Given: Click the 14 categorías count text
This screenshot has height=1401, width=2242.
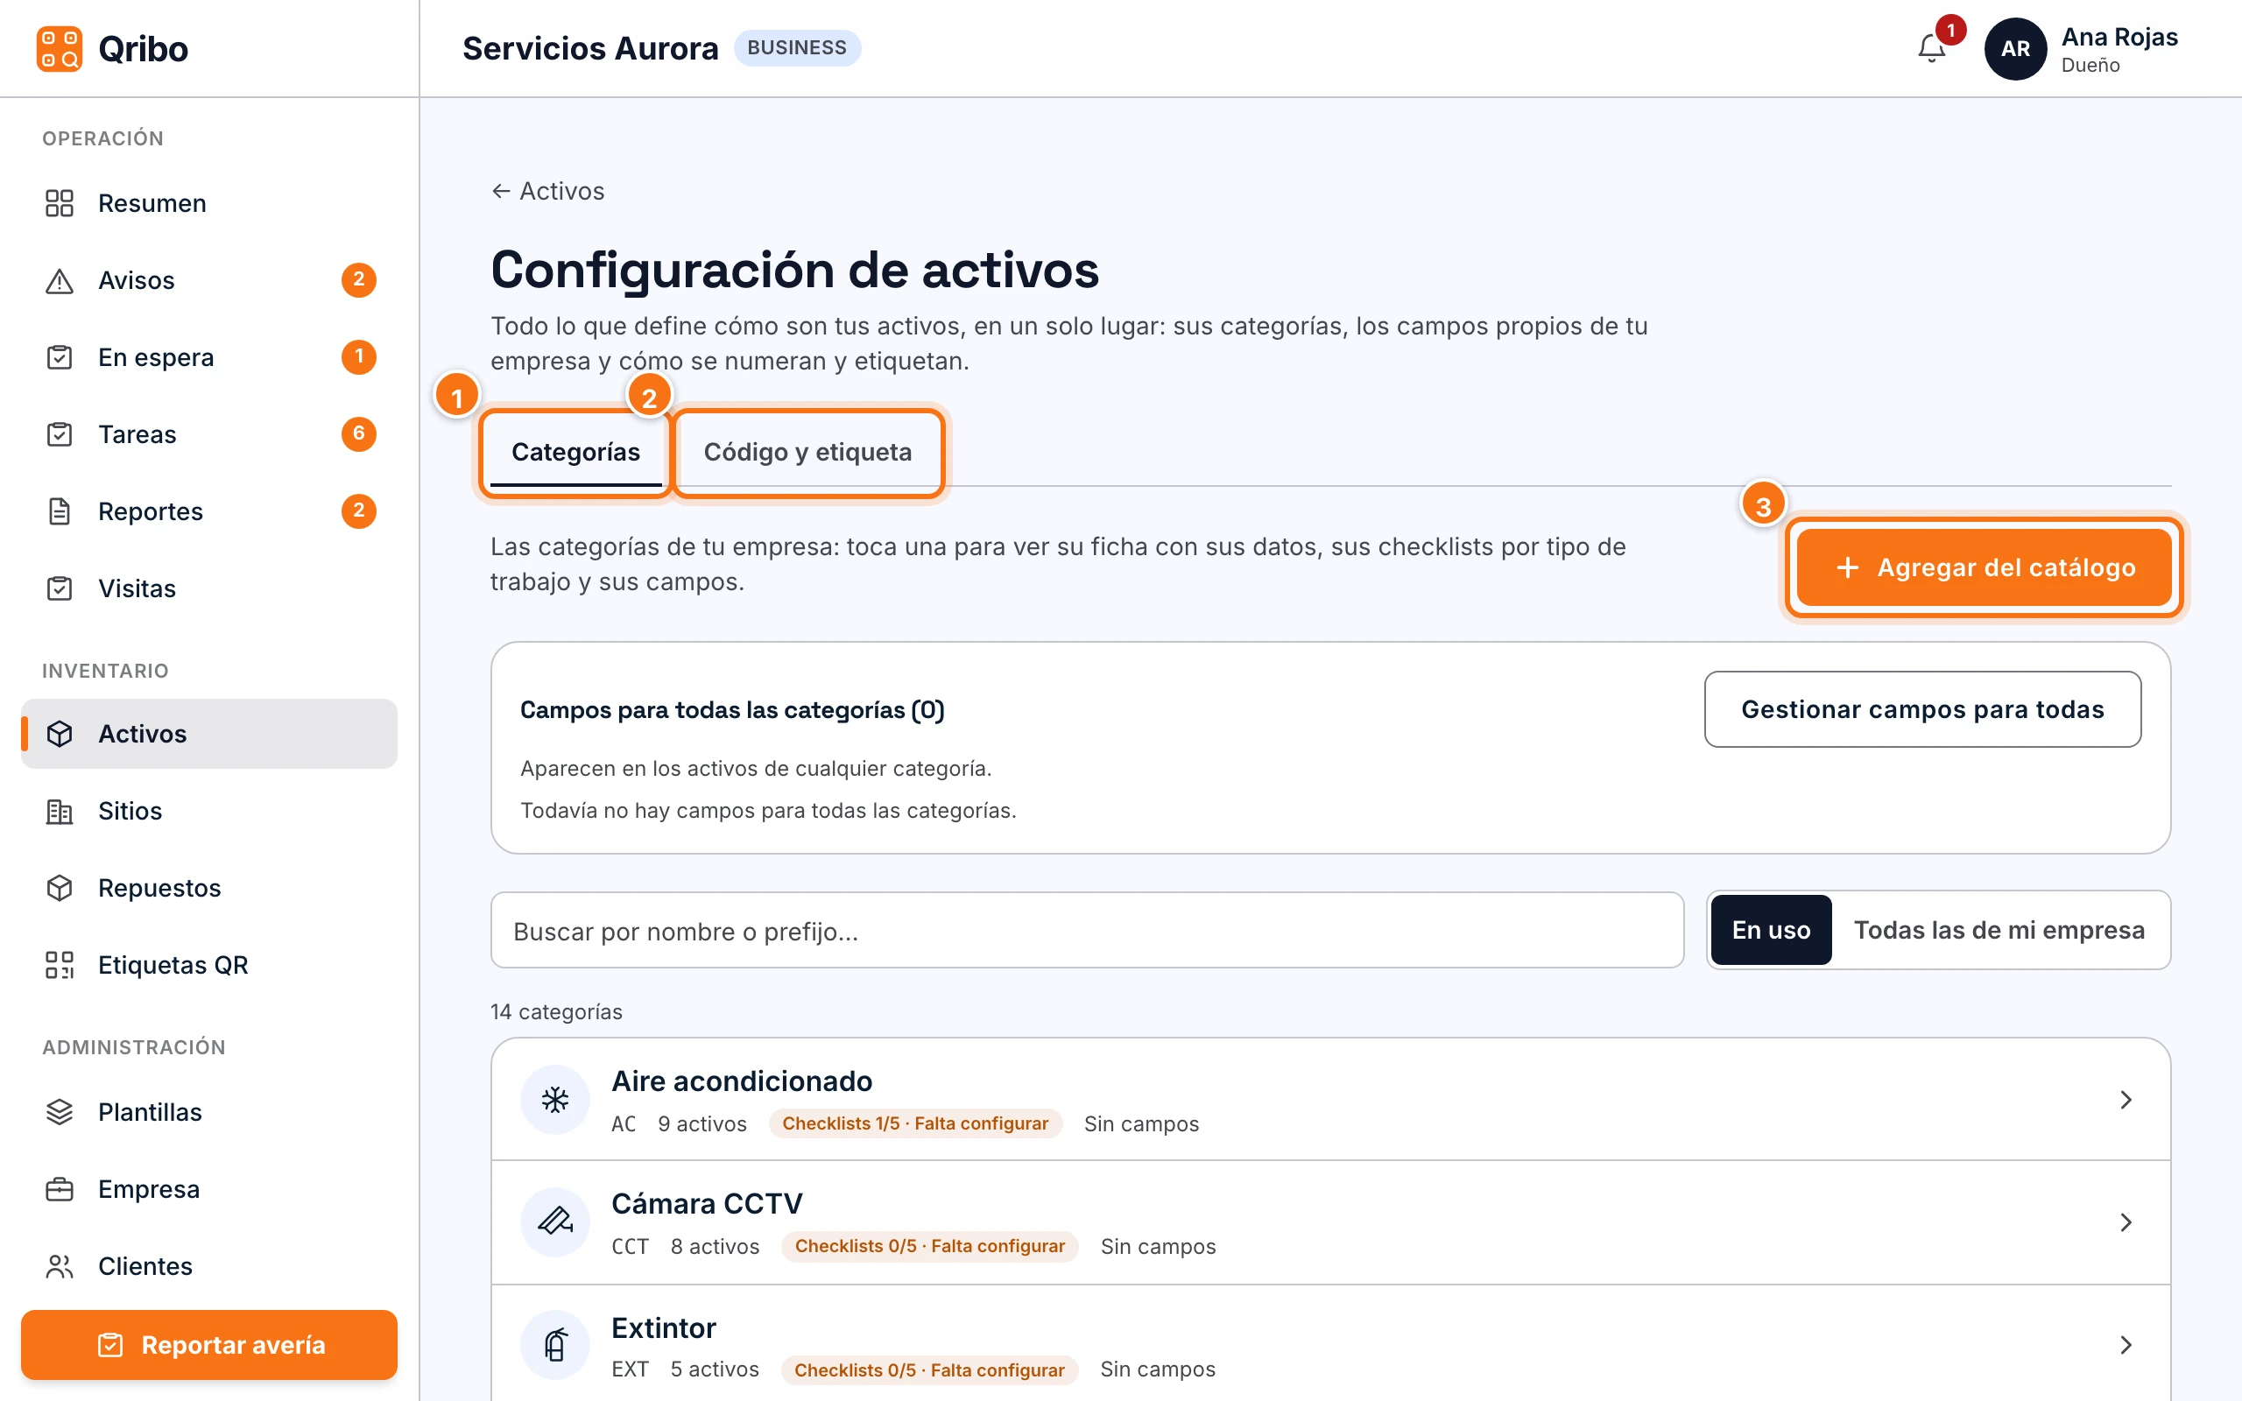Looking at the screenshot, I should [x=556, y=1012].
